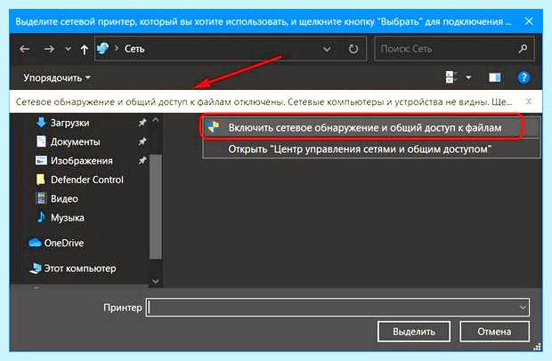Open "Изображения" in navigation pane
Image resolution: width=552 pixels, height=361 pixels.
pyautogui.click(x=81, y=161)
